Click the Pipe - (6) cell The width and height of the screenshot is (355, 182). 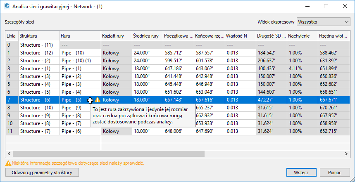80,131
